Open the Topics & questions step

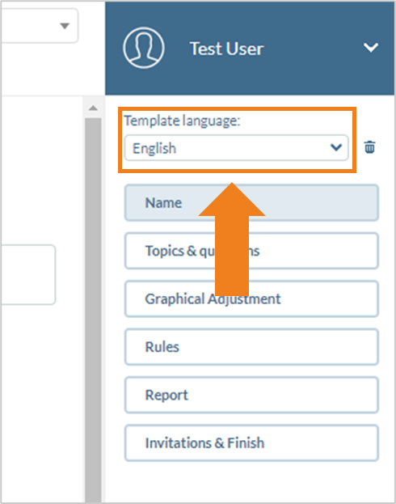[251, 251]
